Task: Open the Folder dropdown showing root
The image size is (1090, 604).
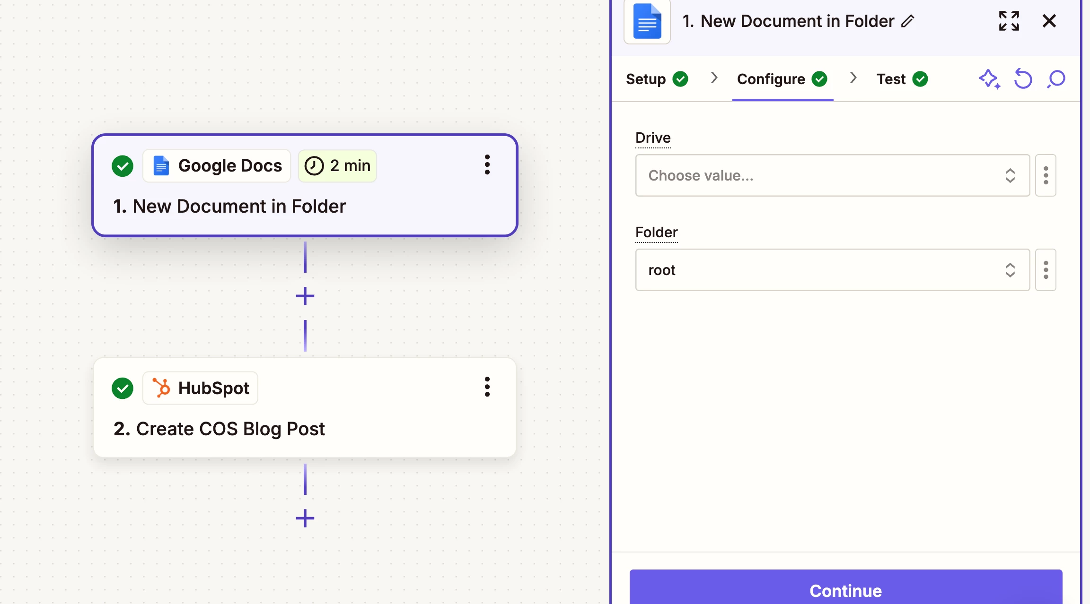Action: coord(832,270)
